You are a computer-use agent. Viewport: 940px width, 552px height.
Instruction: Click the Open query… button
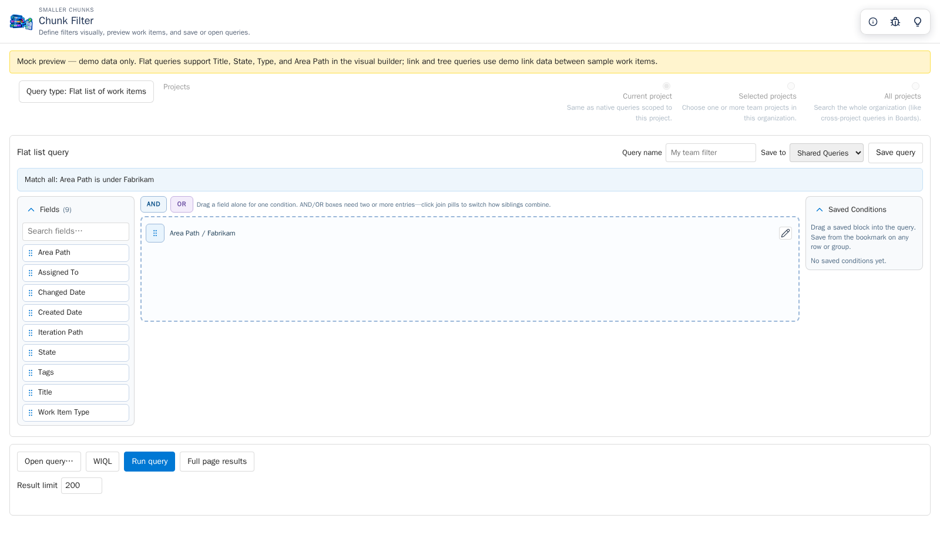coord(49,462)
